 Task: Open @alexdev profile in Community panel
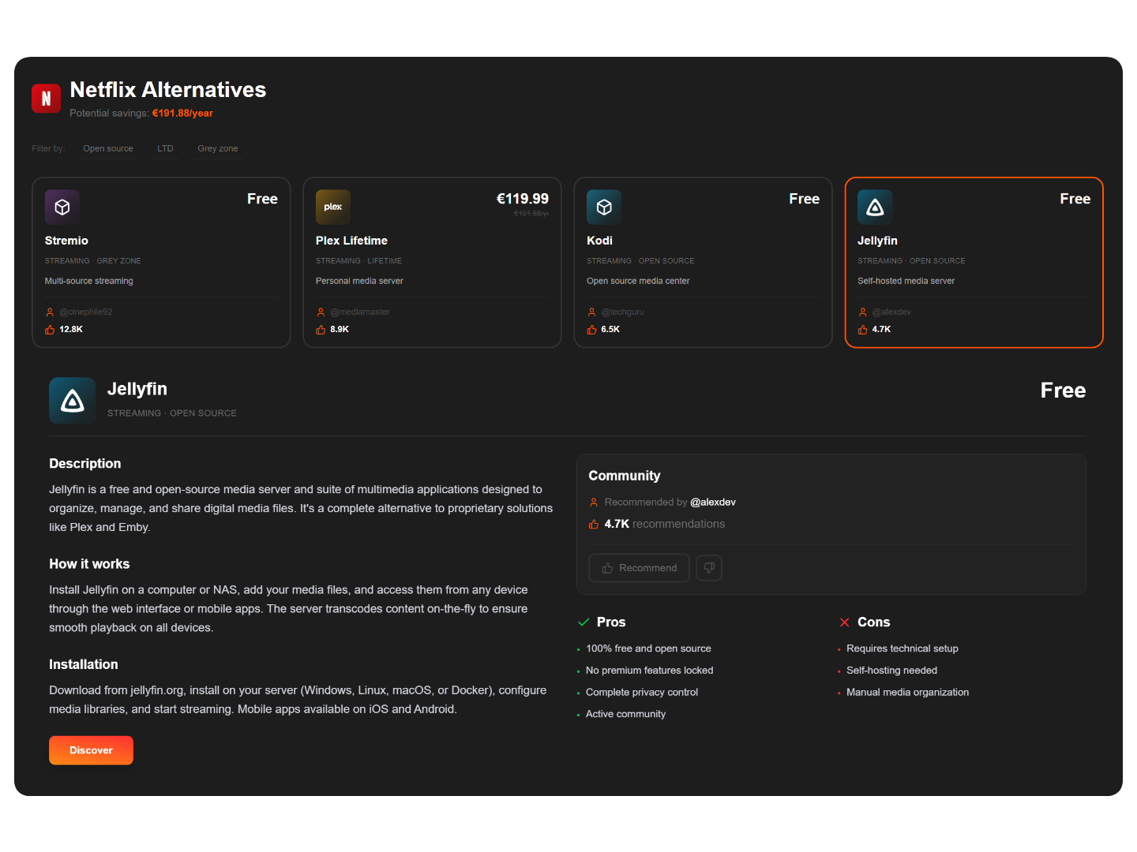(x=712, y=503)
